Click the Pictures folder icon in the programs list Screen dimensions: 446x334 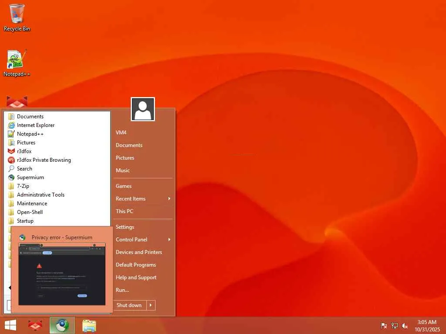click(11, 143)
